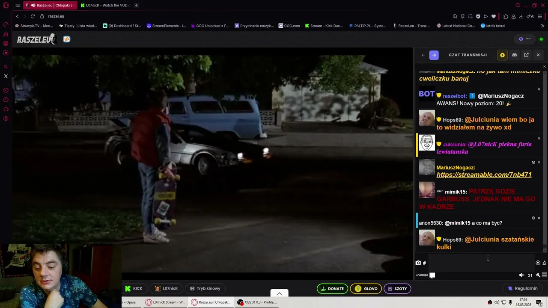
Task: Search open tabs with the magnifier icon
Action: click(x=518, y=5)
